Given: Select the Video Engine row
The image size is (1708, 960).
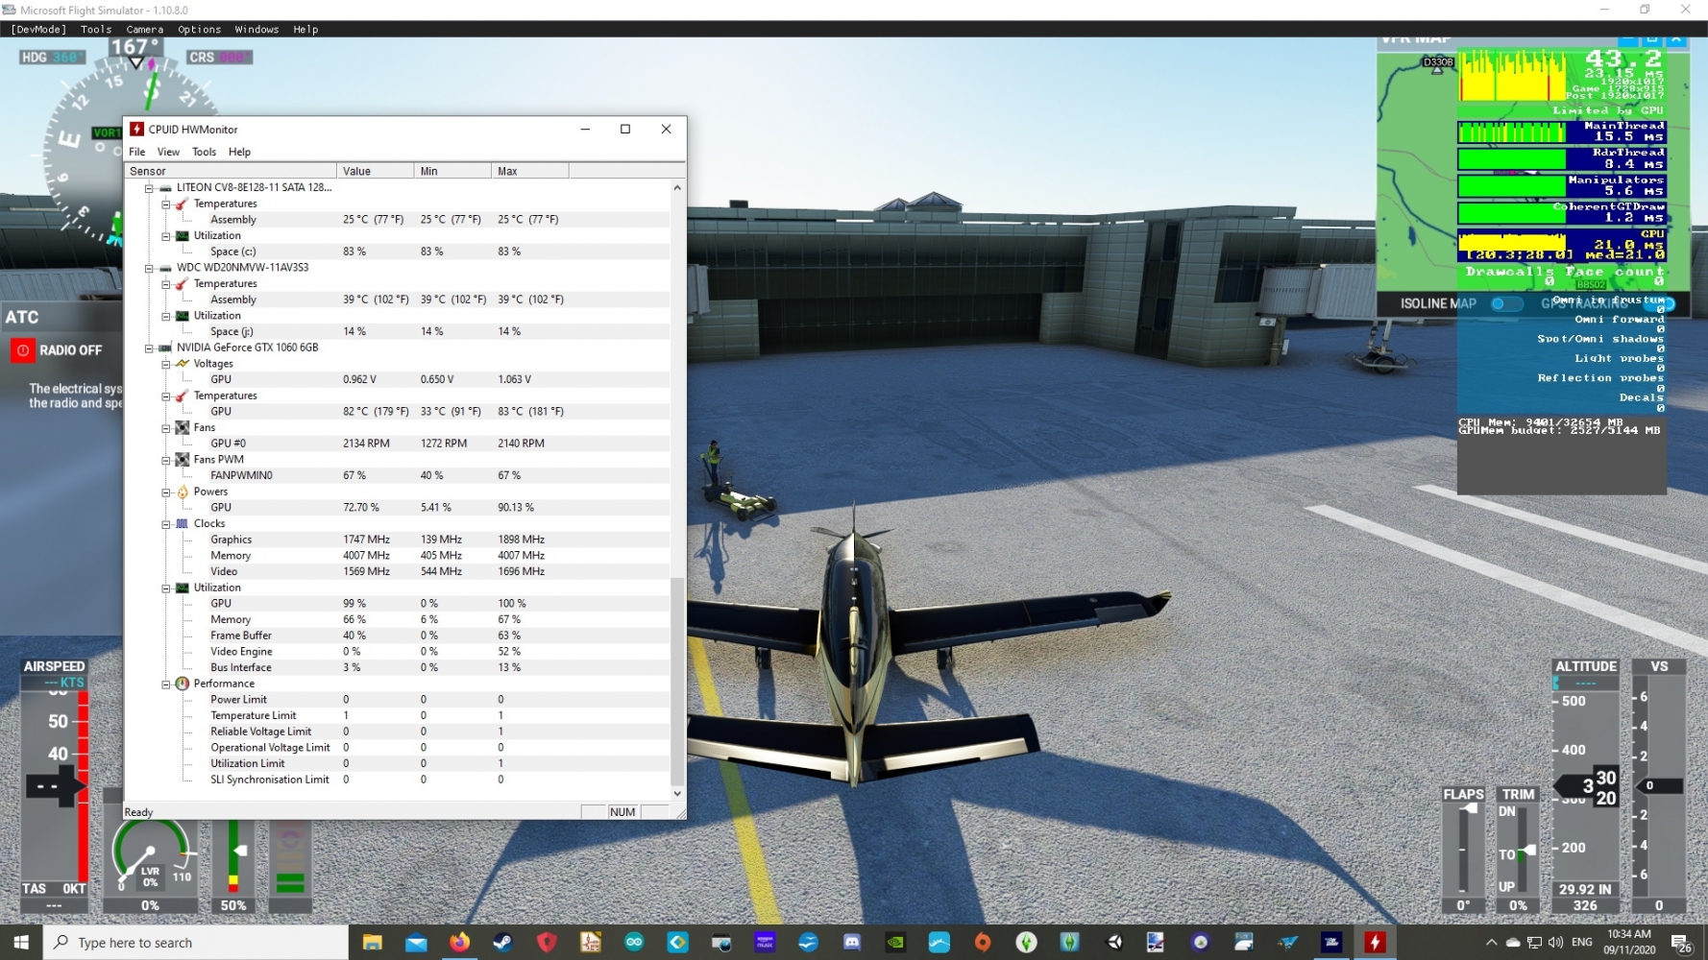Looking at the screenshot, I should tap(398, 652).
